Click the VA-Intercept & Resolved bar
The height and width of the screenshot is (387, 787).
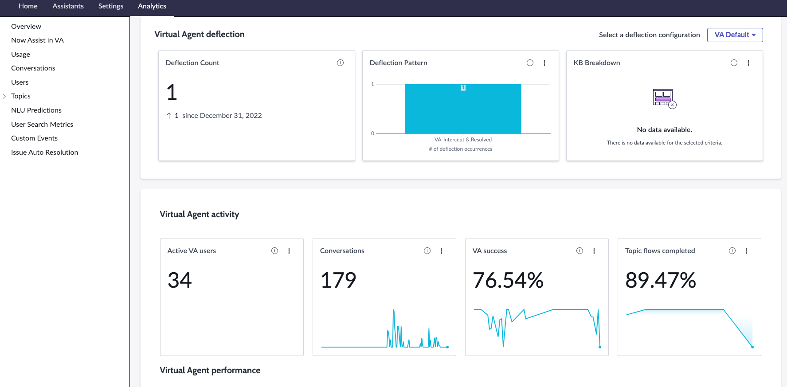tap(463, 109)
